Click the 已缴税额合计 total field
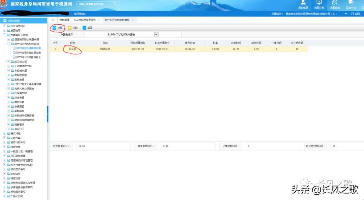 click(273, 146)
